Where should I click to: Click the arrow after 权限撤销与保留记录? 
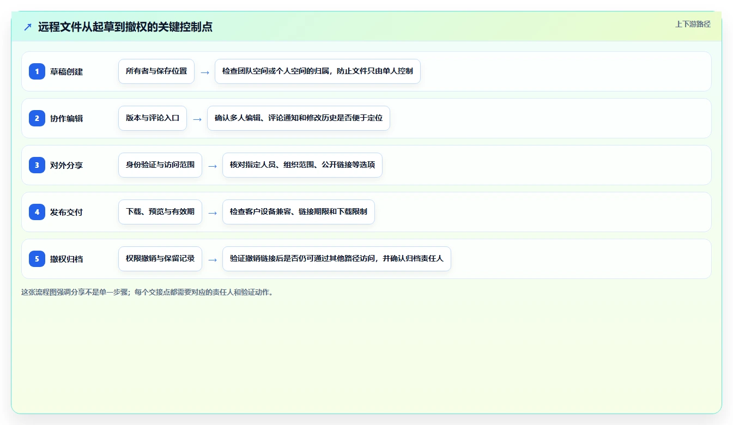[212, 259]
